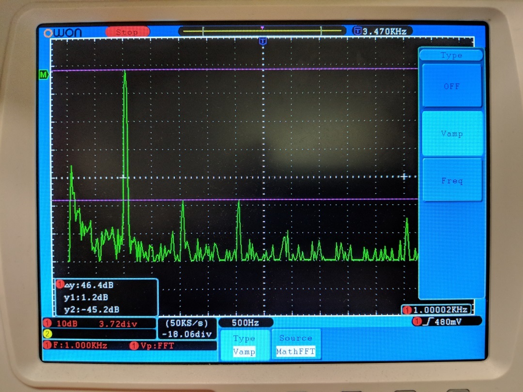
Task: Click the trigger position T marker
Action: click(x=263, y=41)
